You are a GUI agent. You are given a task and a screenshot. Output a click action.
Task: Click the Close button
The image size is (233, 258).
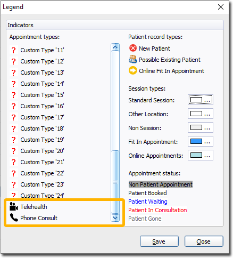204,241
